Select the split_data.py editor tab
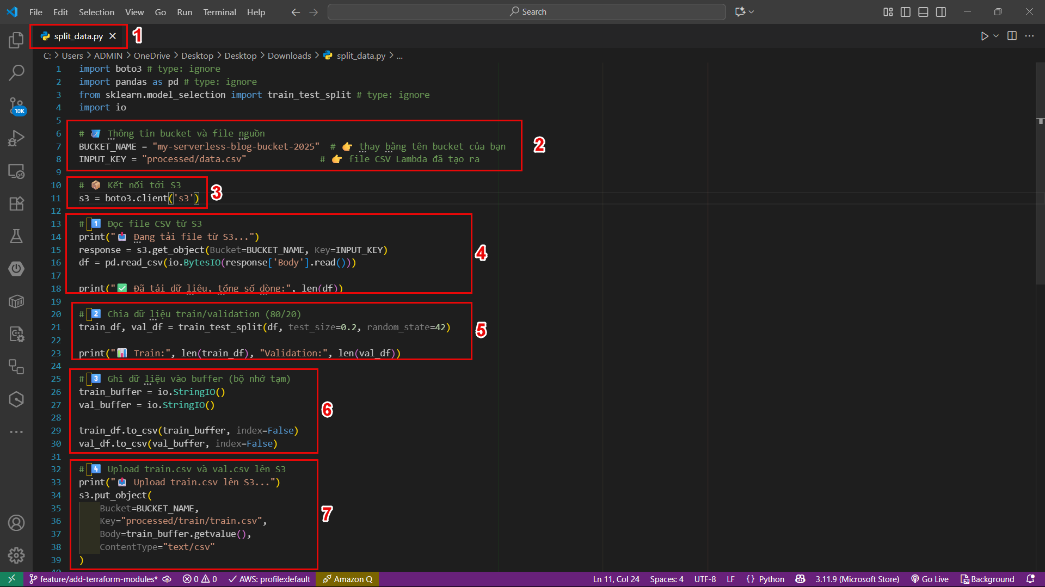Viewport: 1045px width, 587px height. pos(78,36)
